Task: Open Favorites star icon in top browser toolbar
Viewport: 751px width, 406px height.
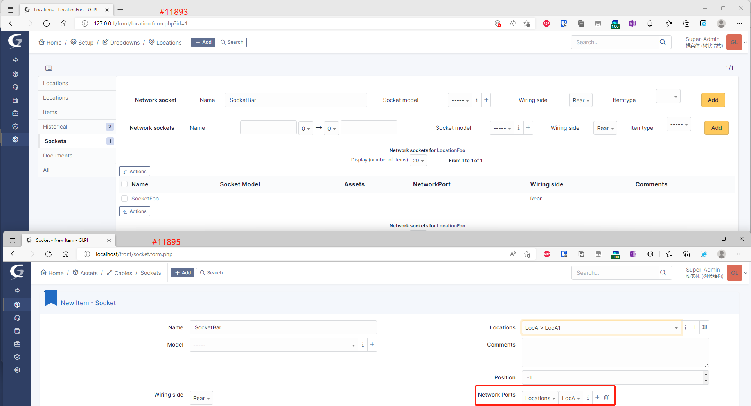Action: [x=668, y=23]
